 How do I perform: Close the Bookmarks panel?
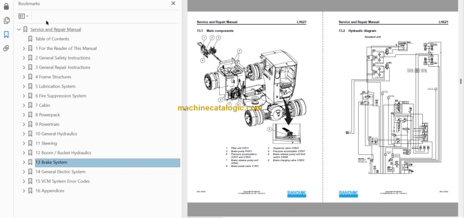pyautogui.click(x=173, y=3)
